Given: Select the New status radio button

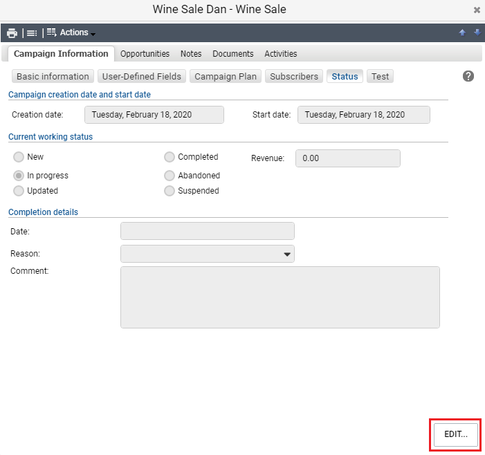Looking at the screenshot, I should click(x=19, y=157).
